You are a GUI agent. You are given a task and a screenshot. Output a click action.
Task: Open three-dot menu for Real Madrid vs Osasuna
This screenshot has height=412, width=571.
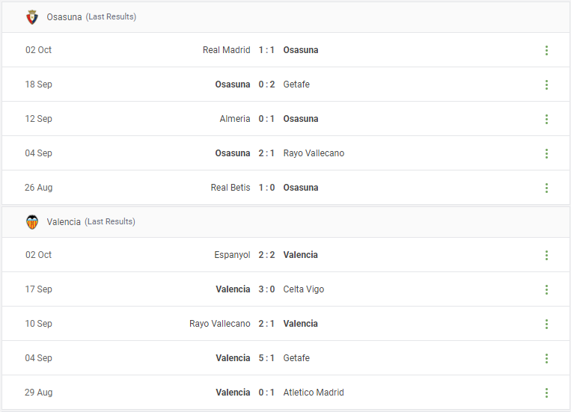[x=546, y=50]
